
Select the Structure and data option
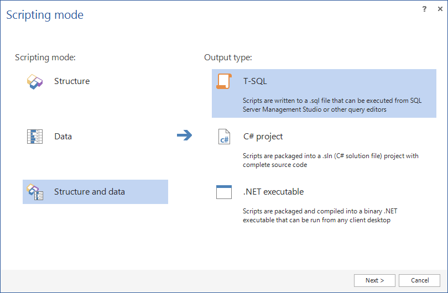click(x=90, y=192)
